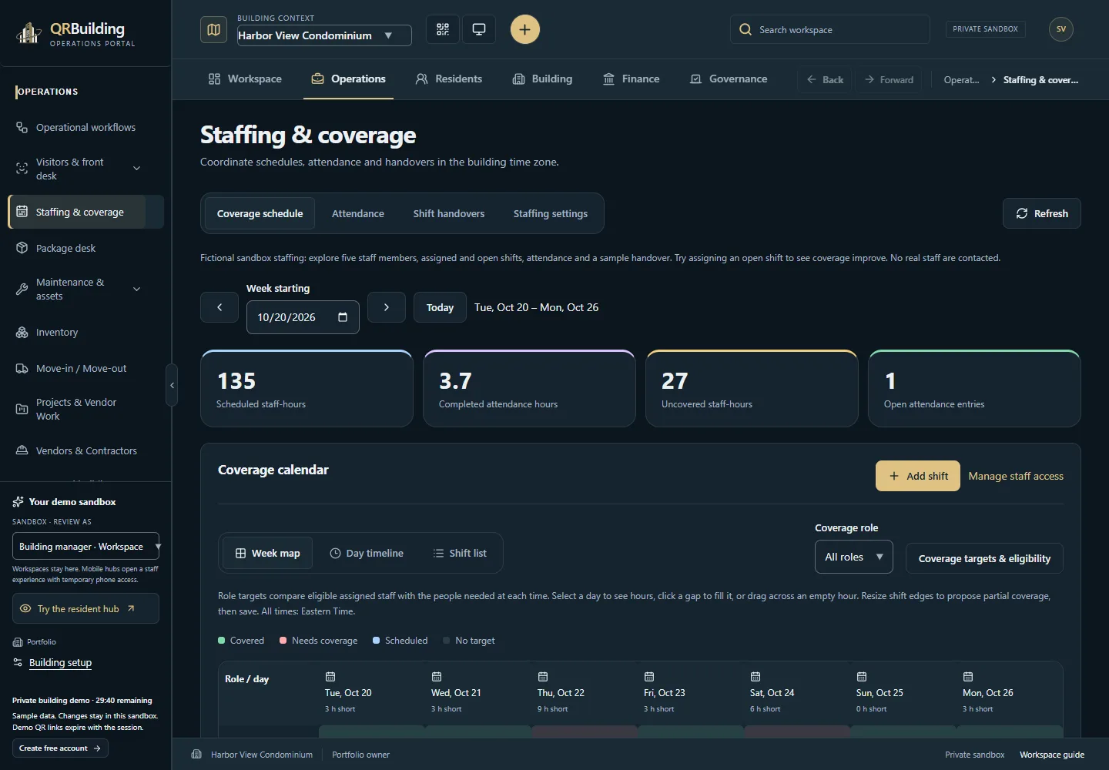Viewport: 1109px width, 770px height.
Task: Switch to Shift list view
Action: point(460,553)
